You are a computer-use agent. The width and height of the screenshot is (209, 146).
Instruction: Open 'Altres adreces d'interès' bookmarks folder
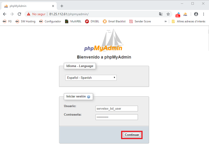point(188,21)
